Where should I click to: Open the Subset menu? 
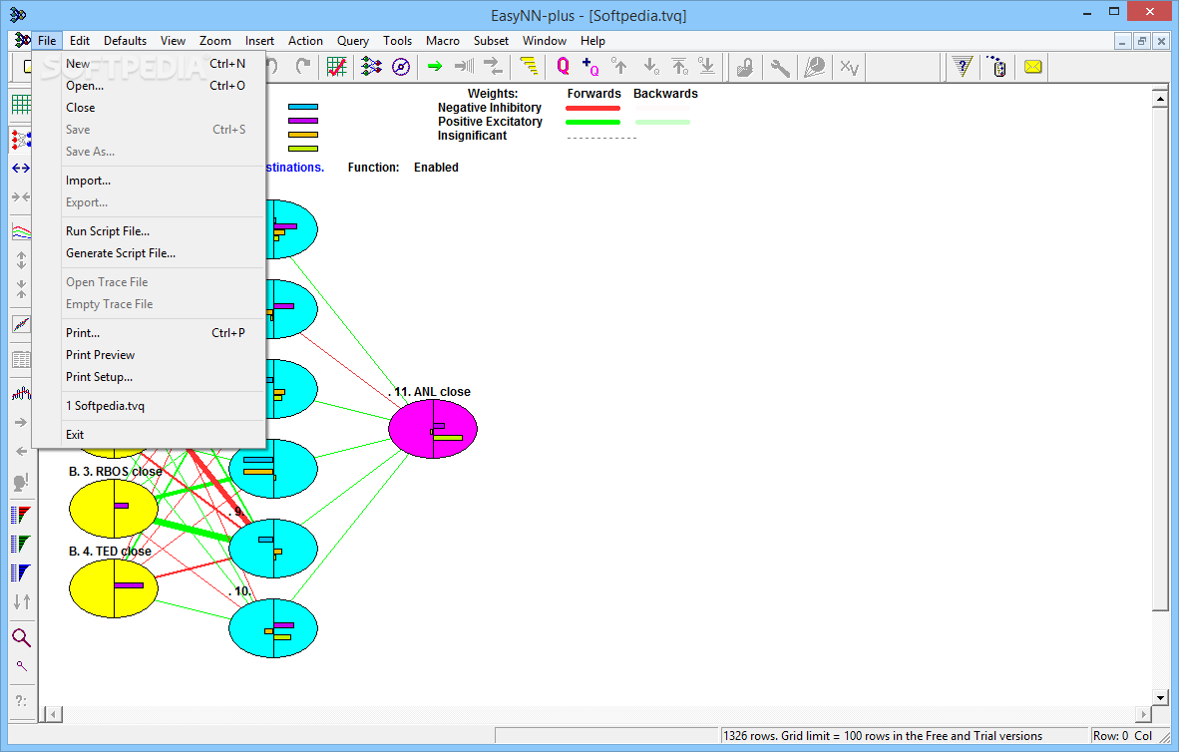[491, 41]
